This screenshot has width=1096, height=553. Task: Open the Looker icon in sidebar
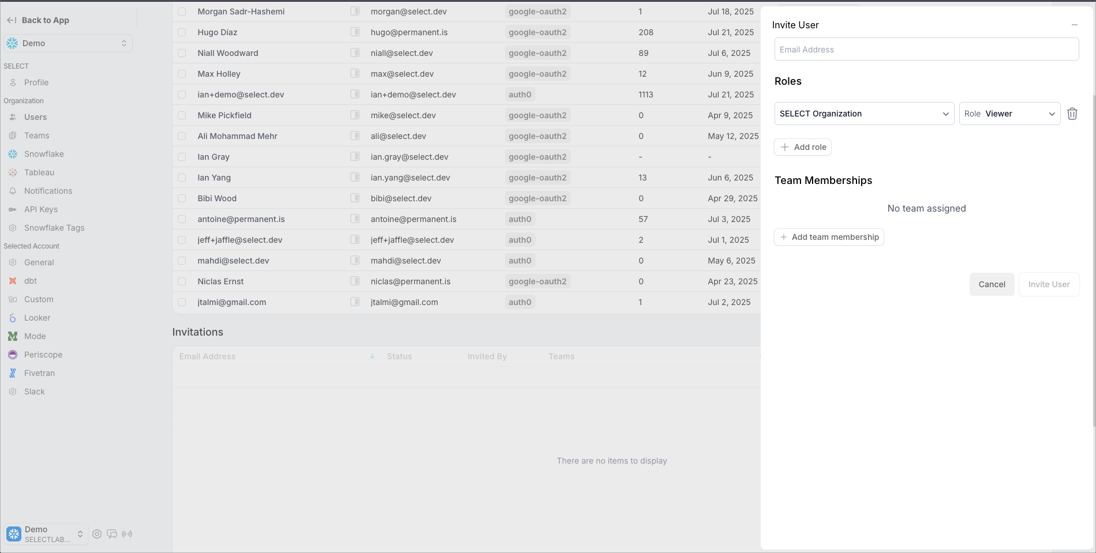click(13, 318)
